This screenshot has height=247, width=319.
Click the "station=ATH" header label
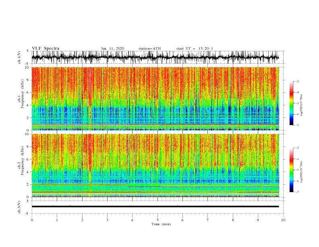pyautogui.click(x=149, y=48)
